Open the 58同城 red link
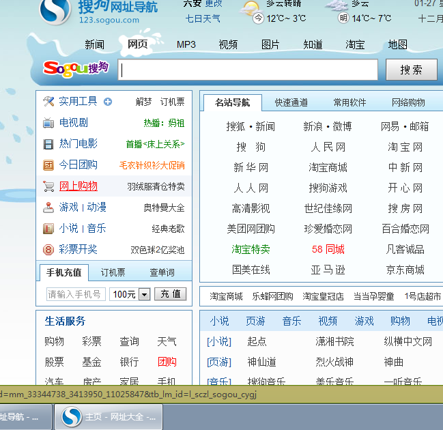Screen dimensions: 443x430 pos(328,249)
